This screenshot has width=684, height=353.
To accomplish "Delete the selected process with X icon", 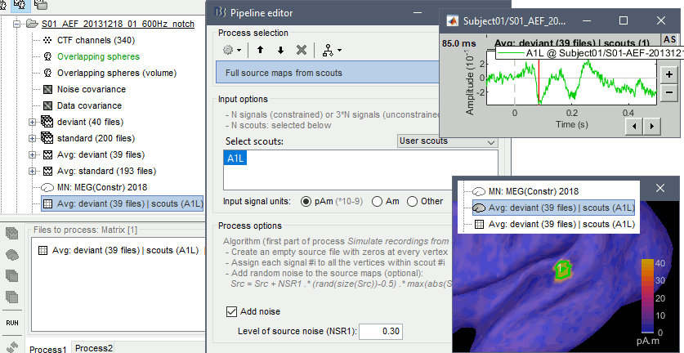I will pos(302,50).
